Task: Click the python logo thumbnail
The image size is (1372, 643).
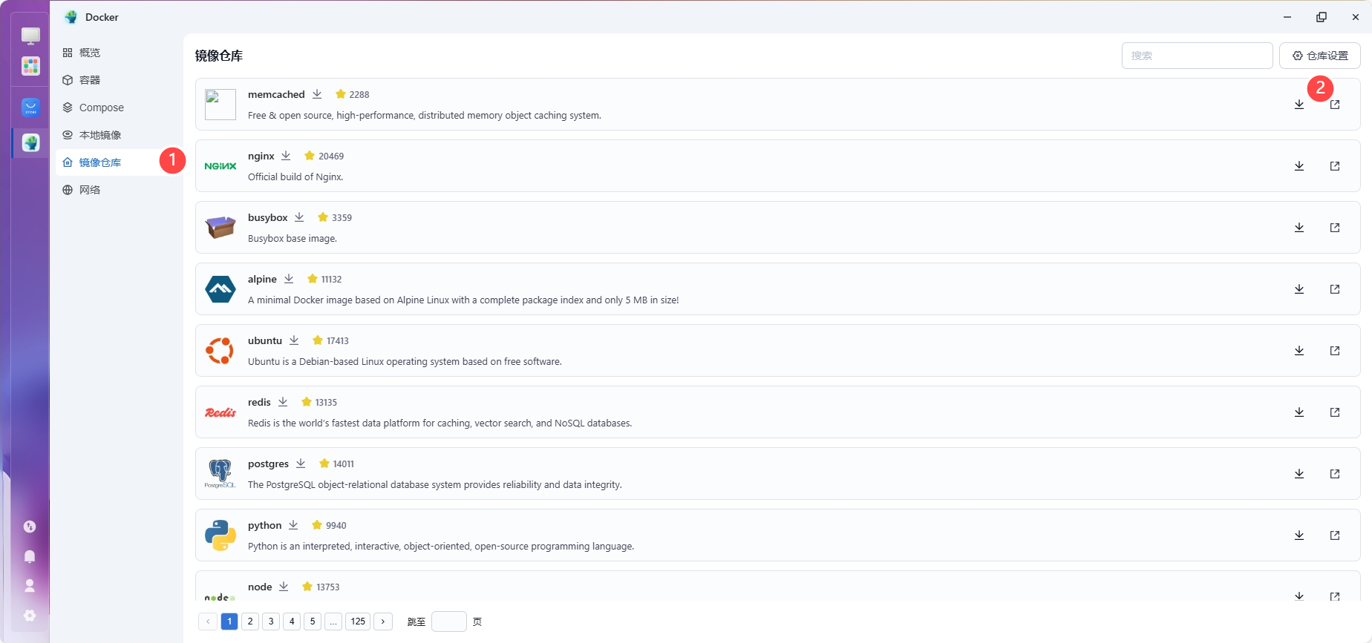Action: coord(220,535)
